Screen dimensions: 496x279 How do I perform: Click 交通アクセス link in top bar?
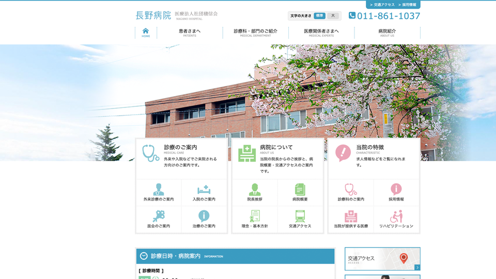[x=382, y=5]
